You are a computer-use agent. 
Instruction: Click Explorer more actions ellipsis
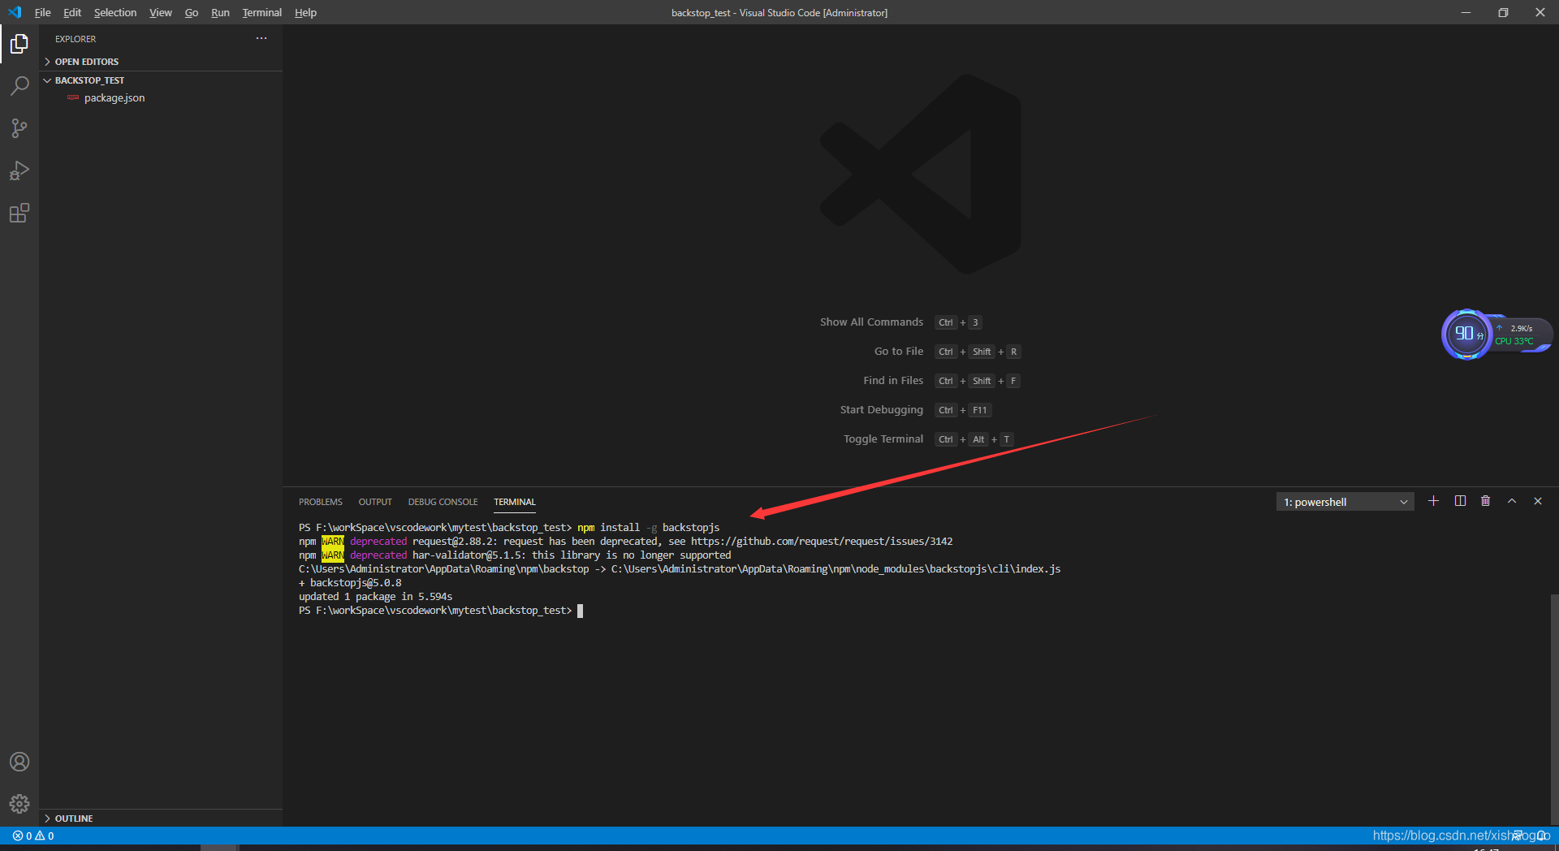261,38
